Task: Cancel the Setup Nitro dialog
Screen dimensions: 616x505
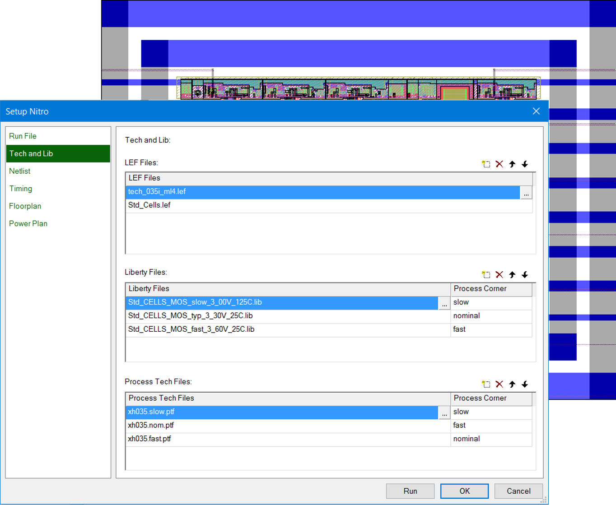Action: tap(518, 491)
